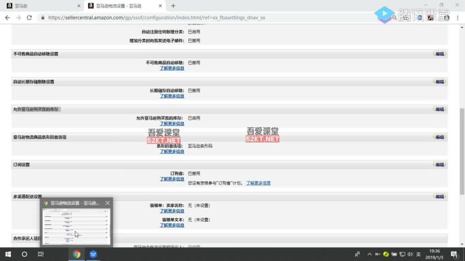Open 了解更多信息 under 不可售商品自动移除
465x261 pixels.
(172, 68)
